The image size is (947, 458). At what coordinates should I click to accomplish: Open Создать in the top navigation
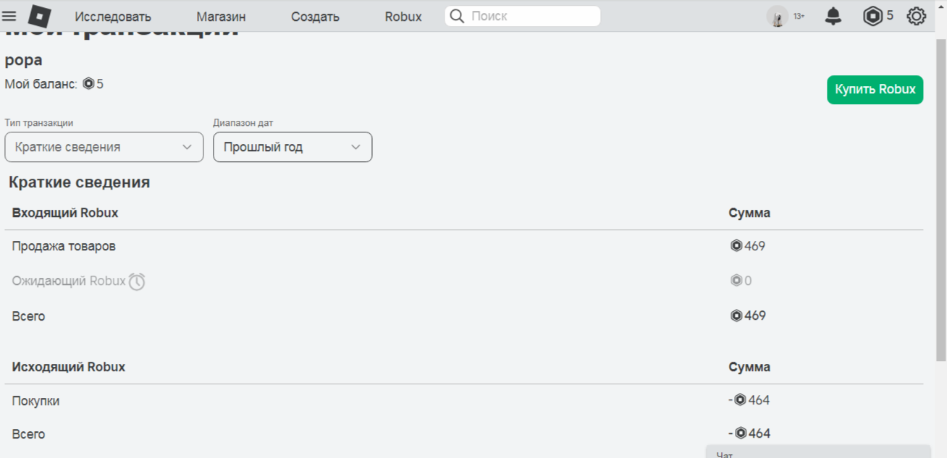315,17
